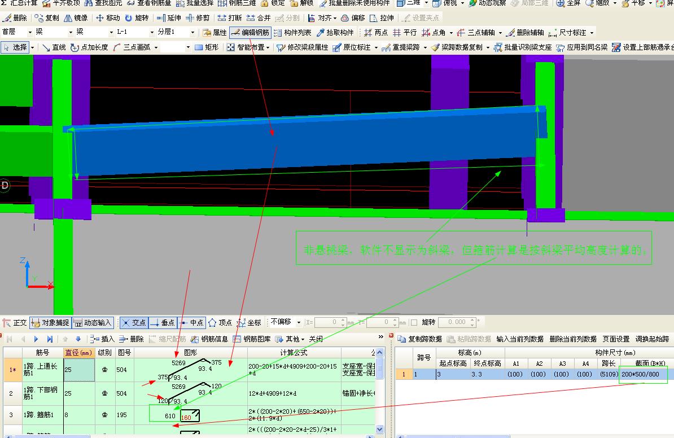Draw with the 直线 (Line) tool
This screenshot has height=438, width=674.
tap(54, 47)
